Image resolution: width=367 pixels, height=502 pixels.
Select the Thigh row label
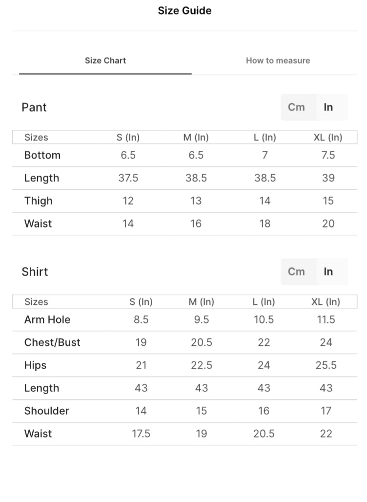point(39,201)
